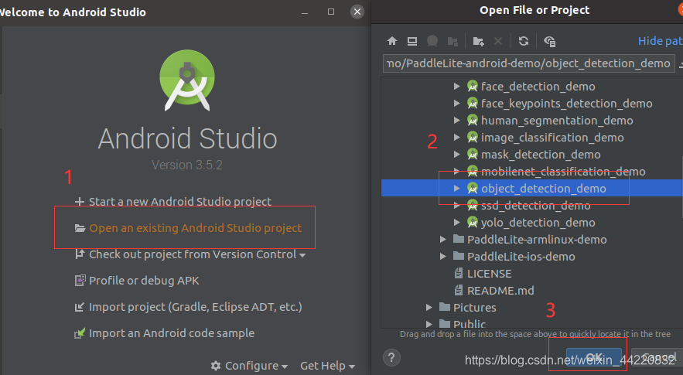Expand image_classification_demo tree node
Image resolution: width=683 pixels, height=375 pixels.
click(456, 137)
